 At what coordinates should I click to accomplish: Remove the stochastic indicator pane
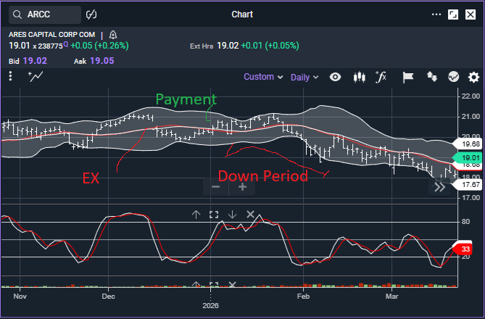[250, 214]
